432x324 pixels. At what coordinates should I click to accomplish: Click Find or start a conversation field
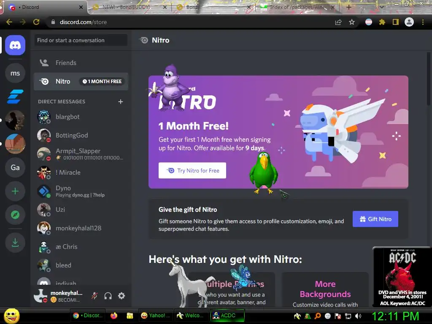[81, 40]
